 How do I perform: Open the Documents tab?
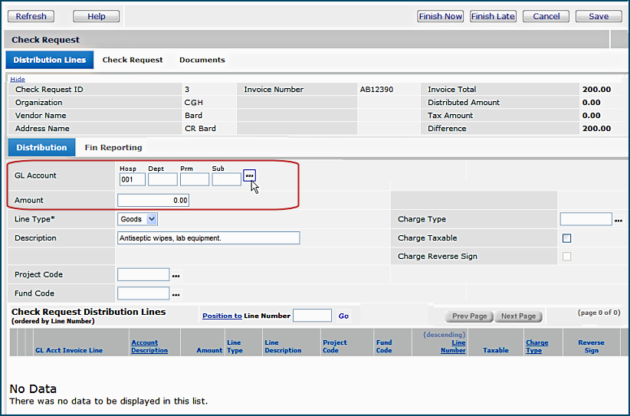tap(202, 60)
